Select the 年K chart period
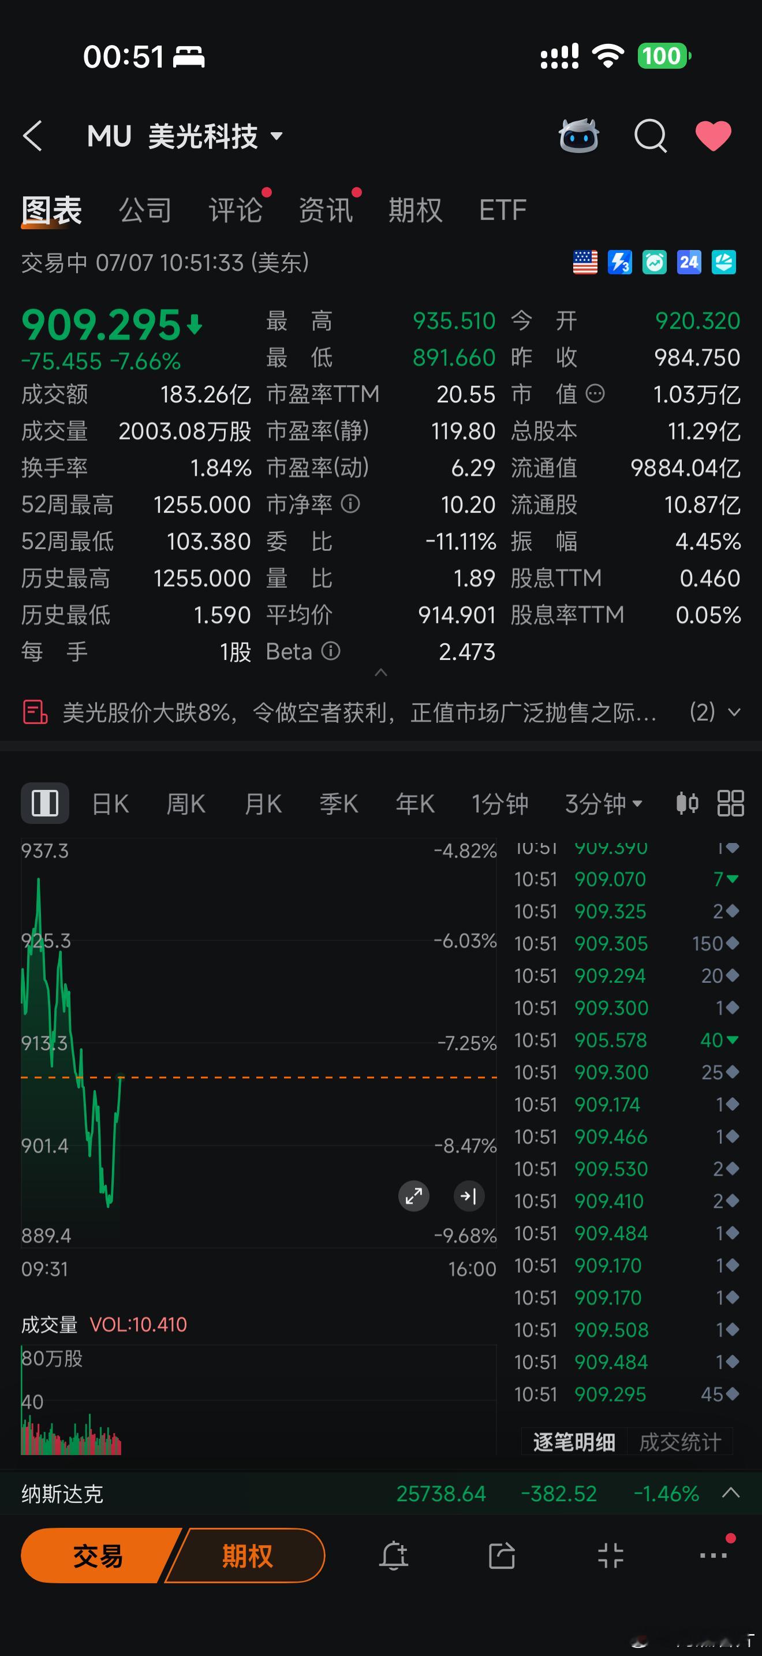 (415, 804)
